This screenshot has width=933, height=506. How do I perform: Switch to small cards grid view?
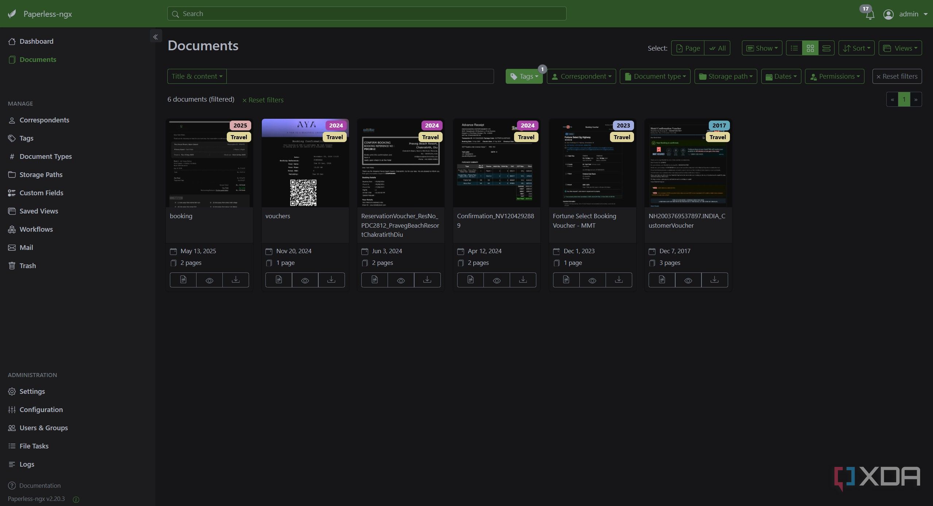(810, 48)
